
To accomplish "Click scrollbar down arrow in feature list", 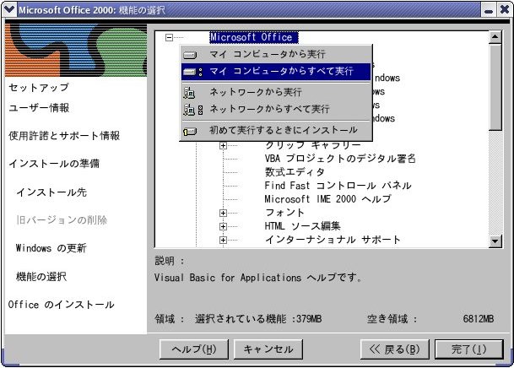I will 495,241.
